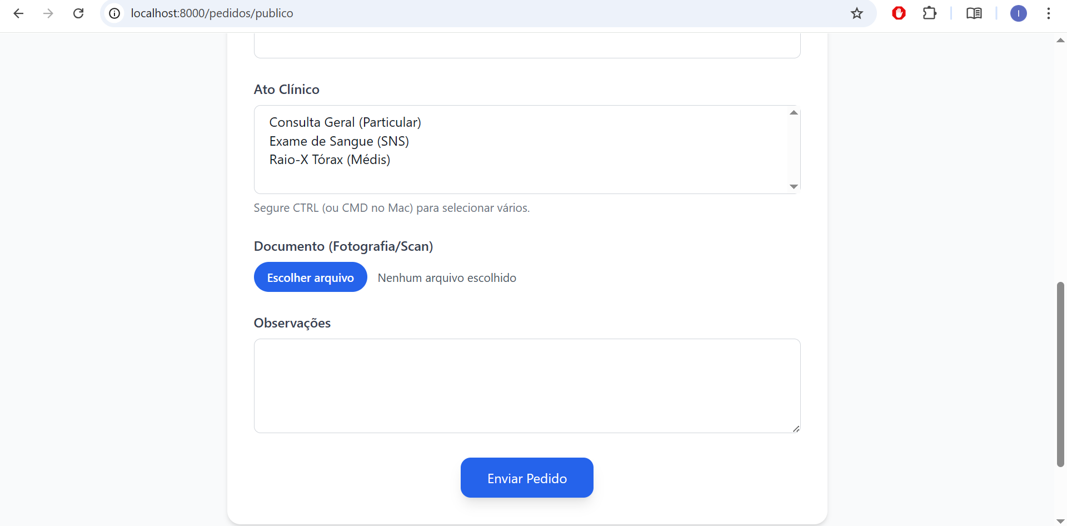Open the Extensions puzzle icon
1067x526 pixels.
[x=930, y=13]
